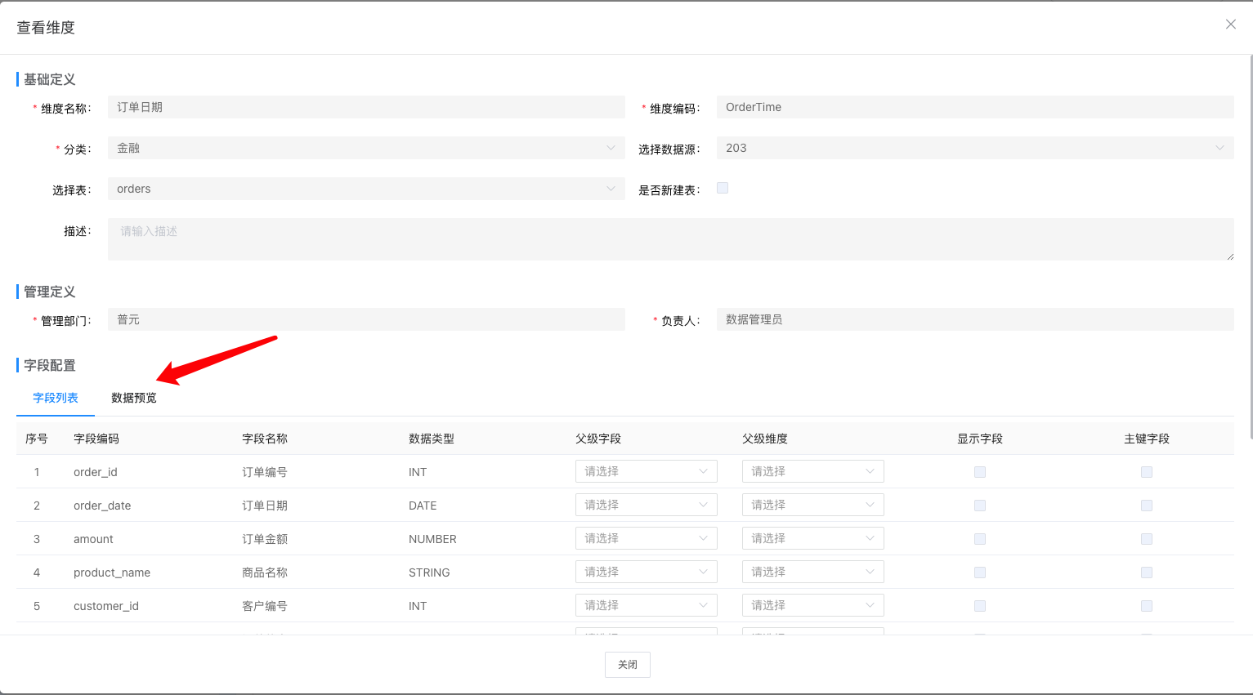The height and width of the screenshot is (695, 1253).
Task: Open 父级字段 dropdown for order_date row
Action: click(646, 506)
